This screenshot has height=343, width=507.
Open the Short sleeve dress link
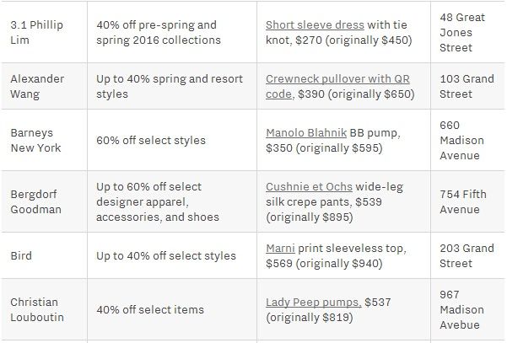click(315, 25)
